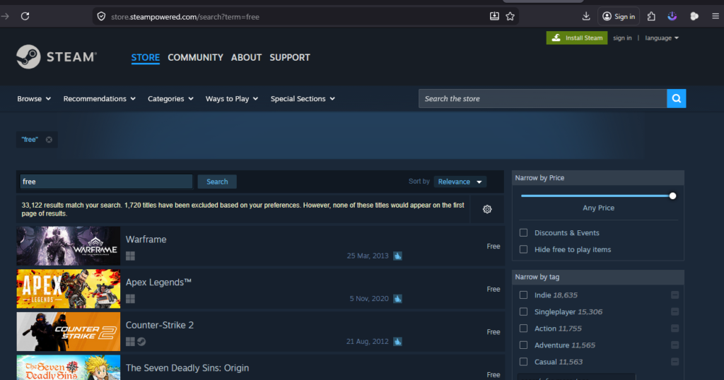Screen dimensions: 724x380
Task: Click the Warframe game thumbnail
Action: (69, 246)
